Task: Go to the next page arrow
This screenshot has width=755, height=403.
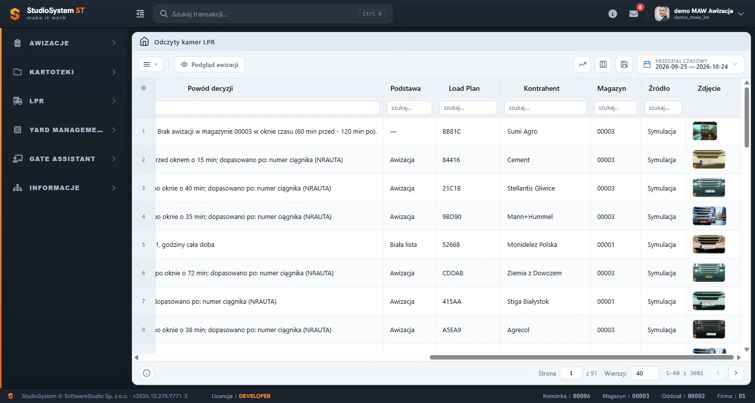Action: click(x=736, y=373)
